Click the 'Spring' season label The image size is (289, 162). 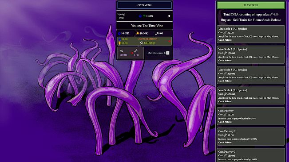[x=121, y=14]
